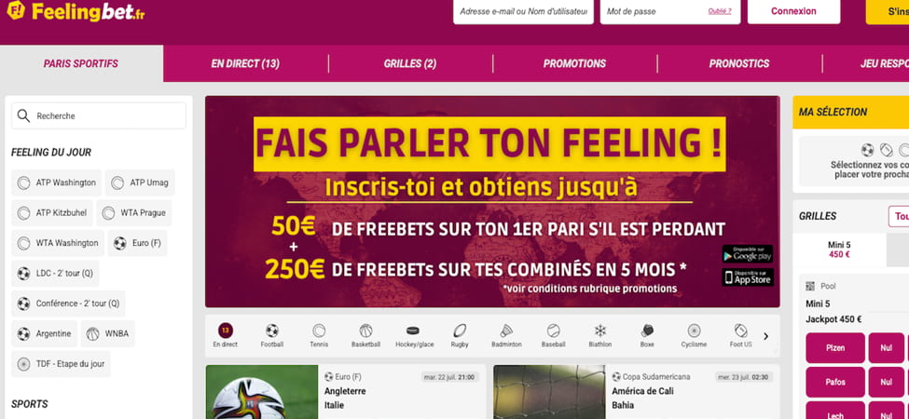The height and width of the screenshot is (419, 909).
Task: Open the Boxe sport category
Action: 647,335
